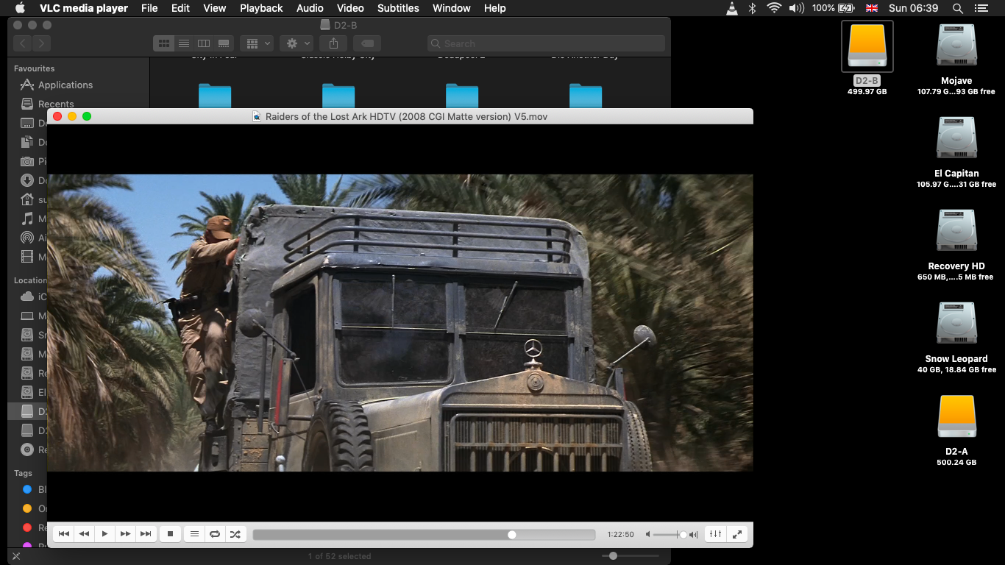Select the blue tag dot in the sidebar
Screen dimensions: 1005x565
tap(27, 489)
